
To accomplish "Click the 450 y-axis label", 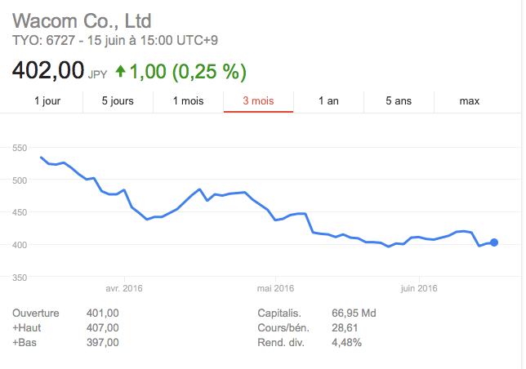I will (x=20, y=212).
